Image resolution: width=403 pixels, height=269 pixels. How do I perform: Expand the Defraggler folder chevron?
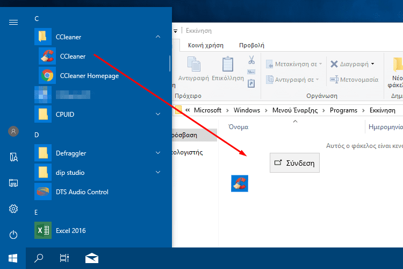[158, 153]
